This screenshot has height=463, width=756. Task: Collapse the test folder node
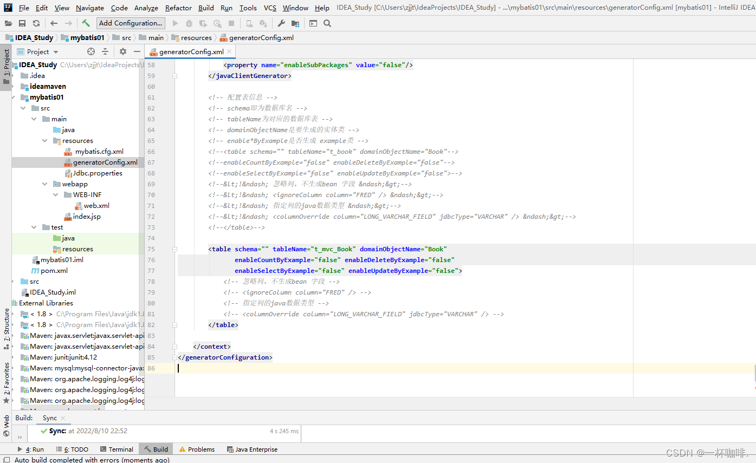[35, 227]
